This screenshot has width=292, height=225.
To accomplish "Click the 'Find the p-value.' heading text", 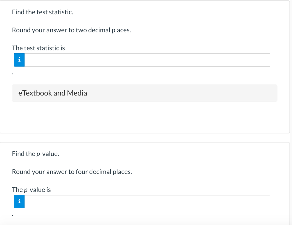I will point(35,154).
